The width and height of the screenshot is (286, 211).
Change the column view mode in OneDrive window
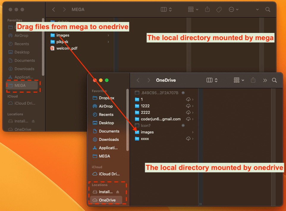click(x=212, y=80)
